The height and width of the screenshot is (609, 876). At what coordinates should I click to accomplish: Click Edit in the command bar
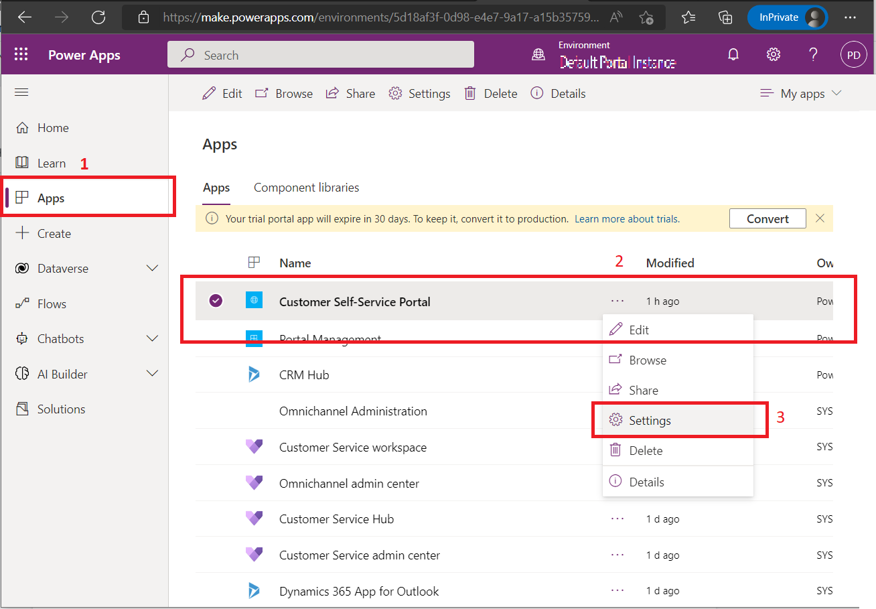[222, 94]
